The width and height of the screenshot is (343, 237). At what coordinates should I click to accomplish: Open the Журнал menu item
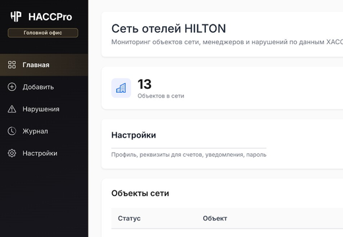coord(44,131)
